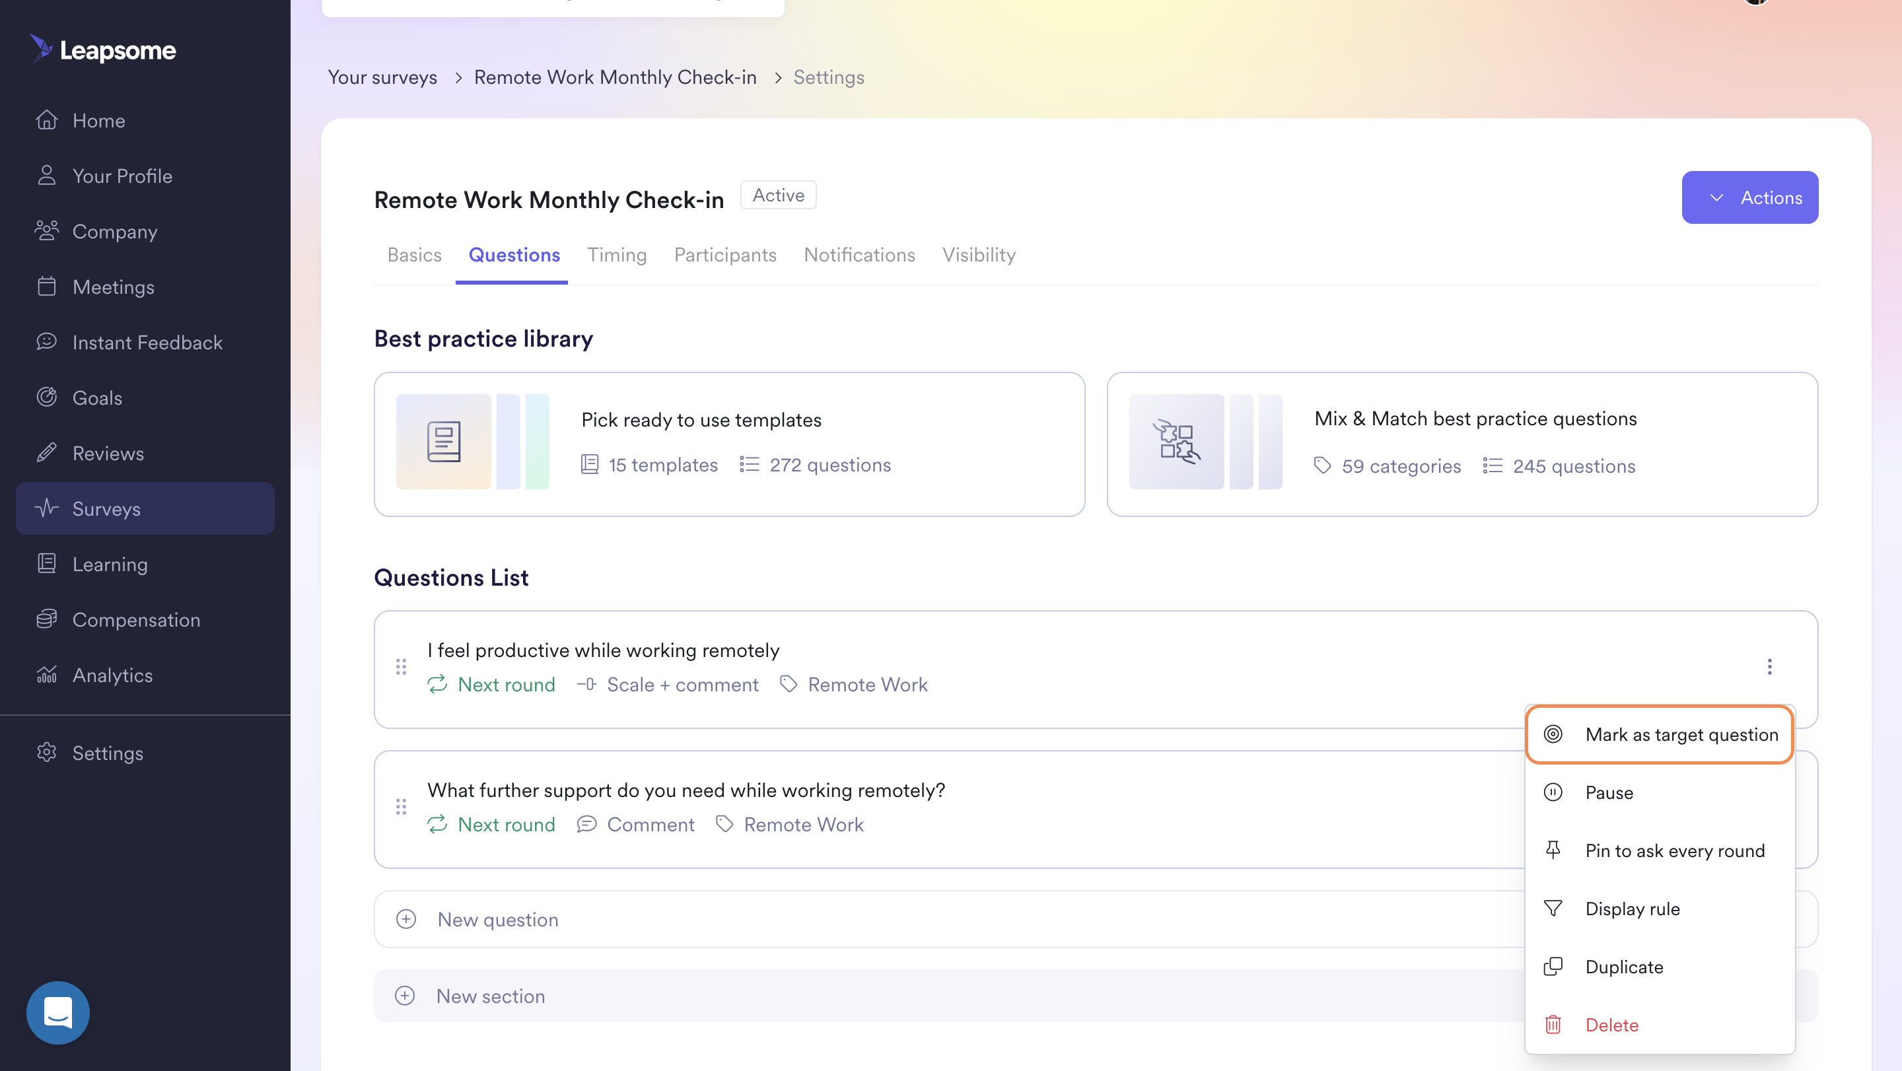This screenshot has width=1902, height=1071.
Task: Click the trash icon next to Delete
Action: tap(1553, 1025)
